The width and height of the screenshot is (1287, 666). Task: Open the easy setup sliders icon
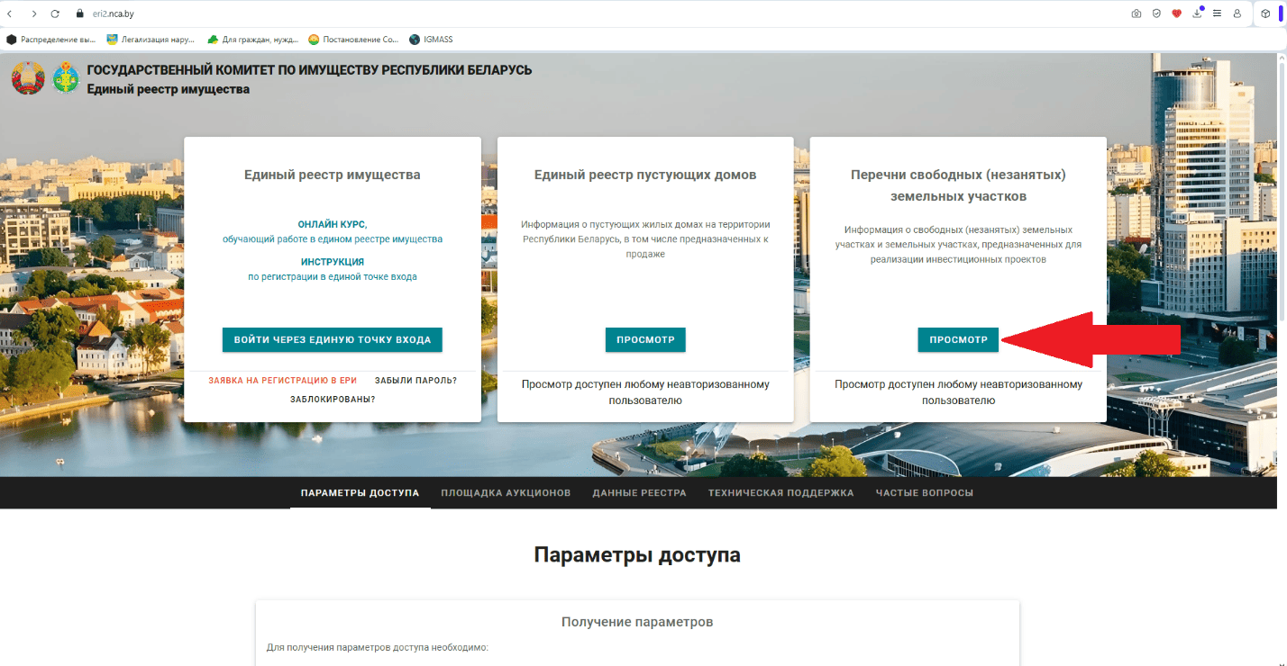pos(1218,14)
